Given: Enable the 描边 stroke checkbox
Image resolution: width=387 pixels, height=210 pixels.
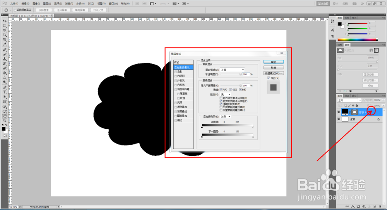Looking at the screenshot, I should coord(176,121).
